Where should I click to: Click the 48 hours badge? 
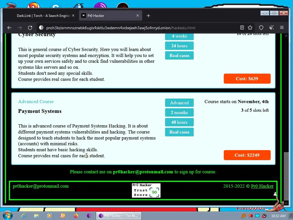179,122
